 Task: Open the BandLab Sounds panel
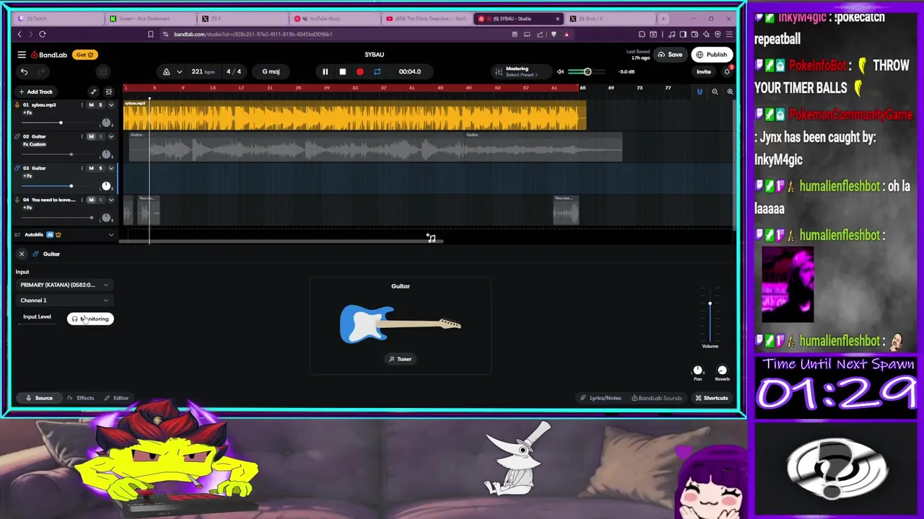click(x=656, y=398)
